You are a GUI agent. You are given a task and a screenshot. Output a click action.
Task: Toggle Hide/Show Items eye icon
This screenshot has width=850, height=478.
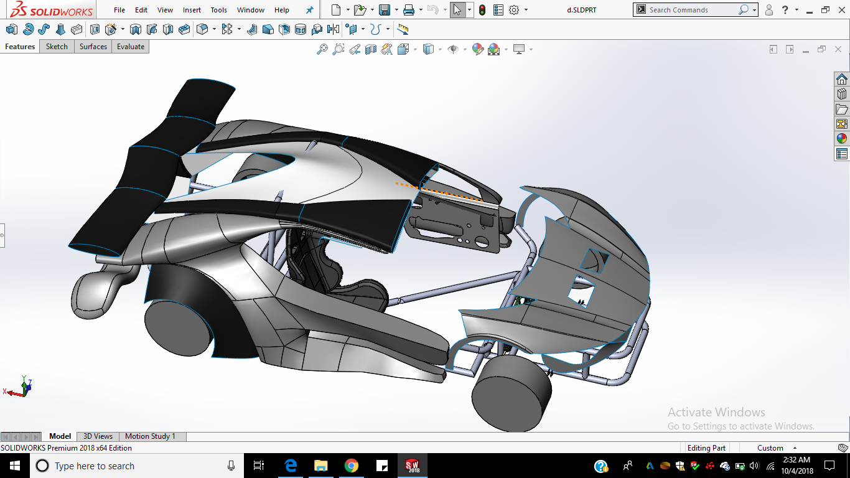(453, 49)
